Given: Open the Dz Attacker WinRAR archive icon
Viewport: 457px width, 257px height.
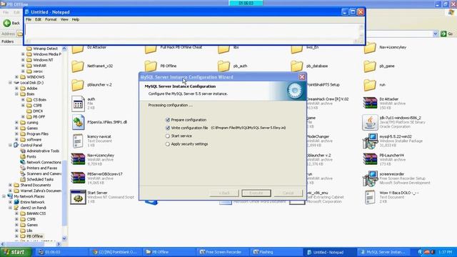Looking at the screenshot, I should 370,104.
